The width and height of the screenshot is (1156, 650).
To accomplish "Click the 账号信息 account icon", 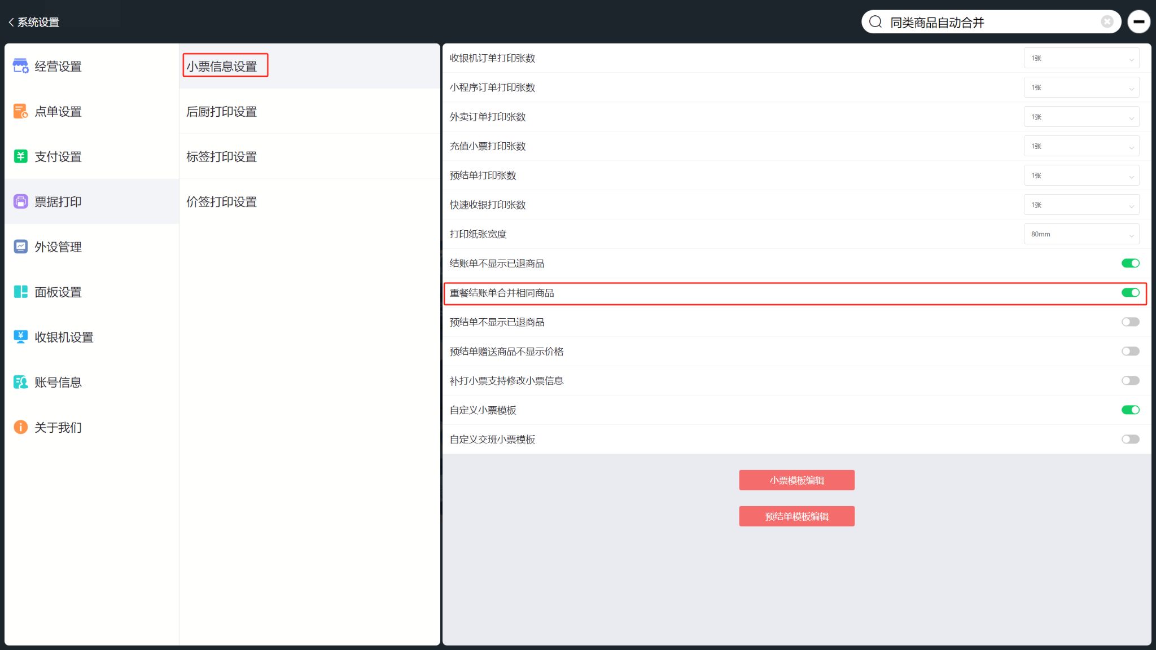I will [21, 382].
